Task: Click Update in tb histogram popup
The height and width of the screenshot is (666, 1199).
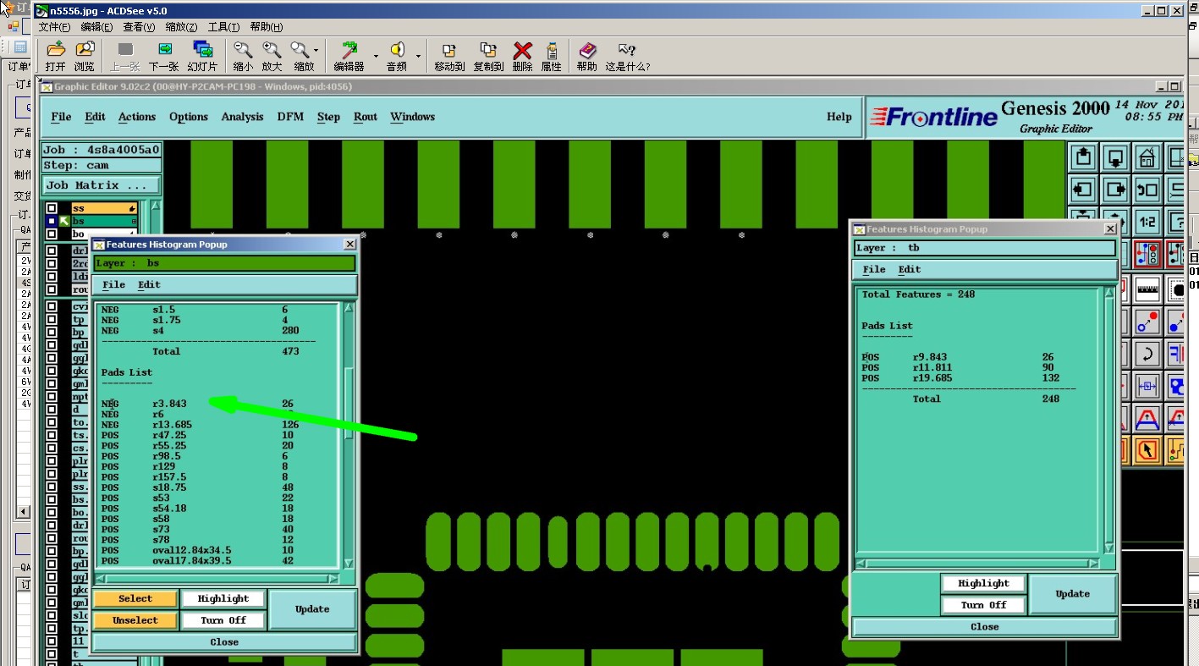Action: pos(1073,594)
